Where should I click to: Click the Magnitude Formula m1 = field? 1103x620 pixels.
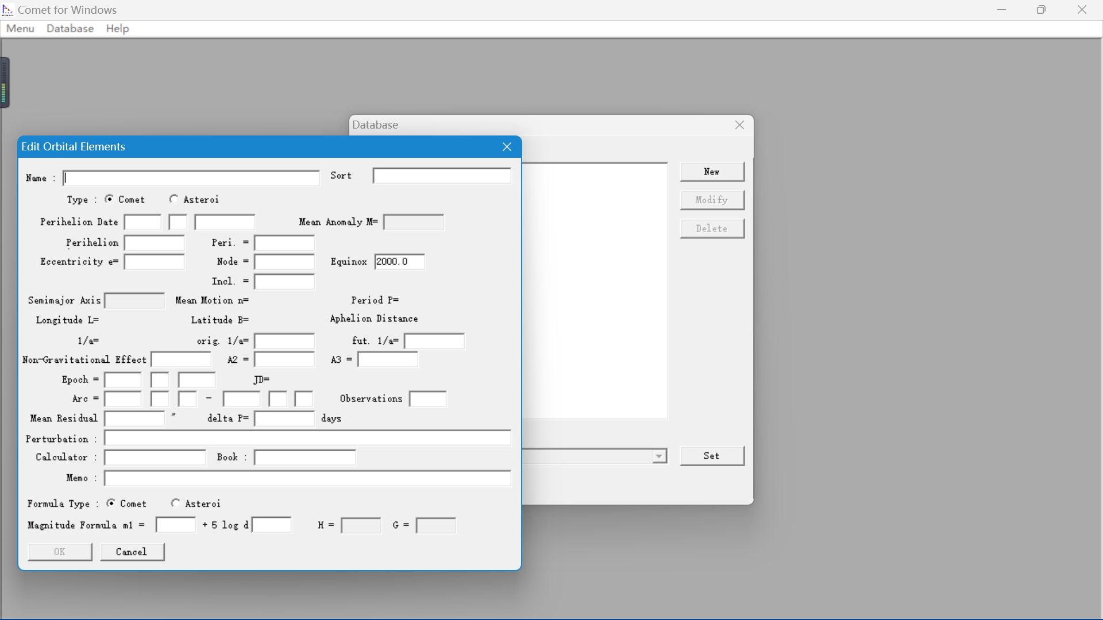(176, 525)
